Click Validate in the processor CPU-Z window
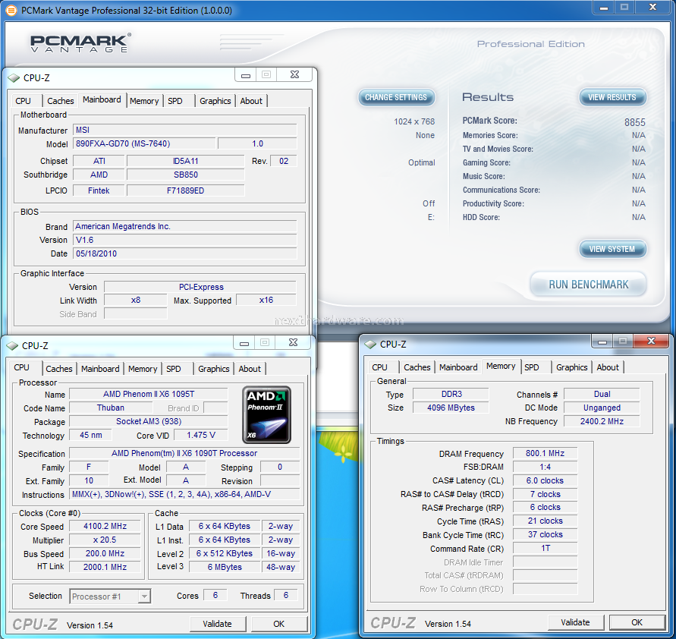The width and height of the screenshot is (676, 639). [x=217, y=624]
